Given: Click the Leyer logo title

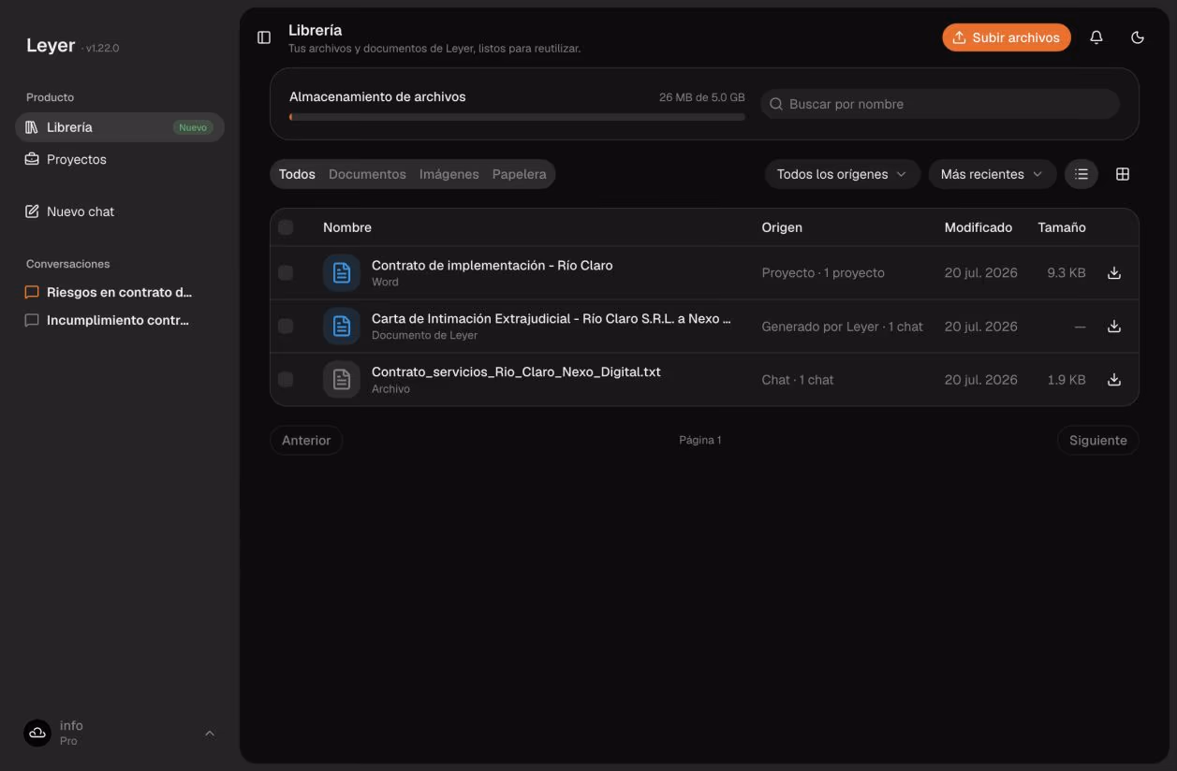Looking at the screenshot, I should click(x=51, y=46).
